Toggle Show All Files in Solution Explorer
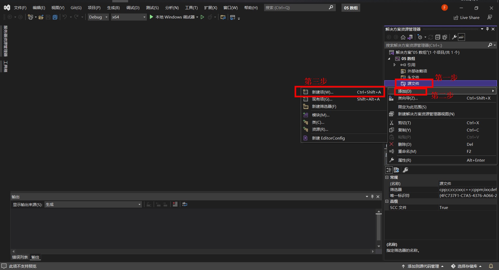 (x=445, y=37)
